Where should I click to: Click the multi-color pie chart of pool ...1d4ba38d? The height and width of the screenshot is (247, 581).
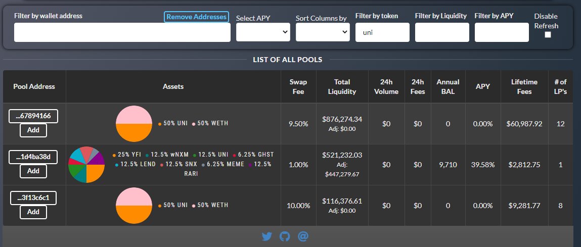[x=86, y=165]
